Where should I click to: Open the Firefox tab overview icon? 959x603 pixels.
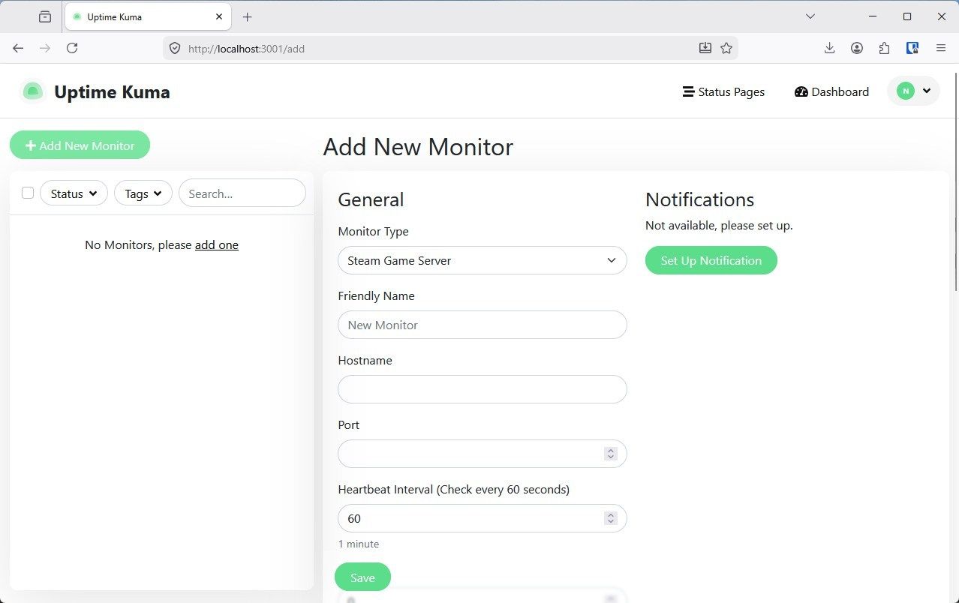click(45, 16)
